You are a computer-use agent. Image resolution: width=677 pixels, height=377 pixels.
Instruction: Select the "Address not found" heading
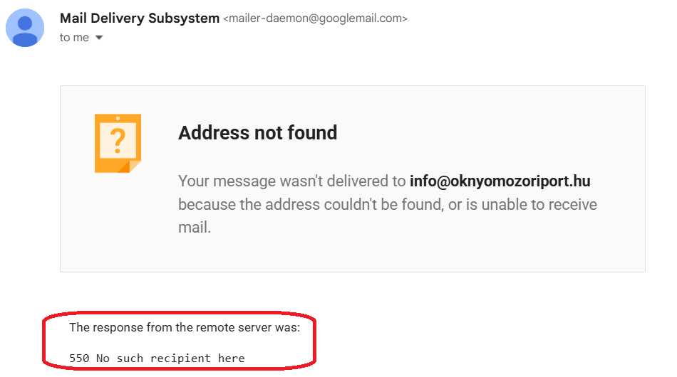click(x=257, y=132)
